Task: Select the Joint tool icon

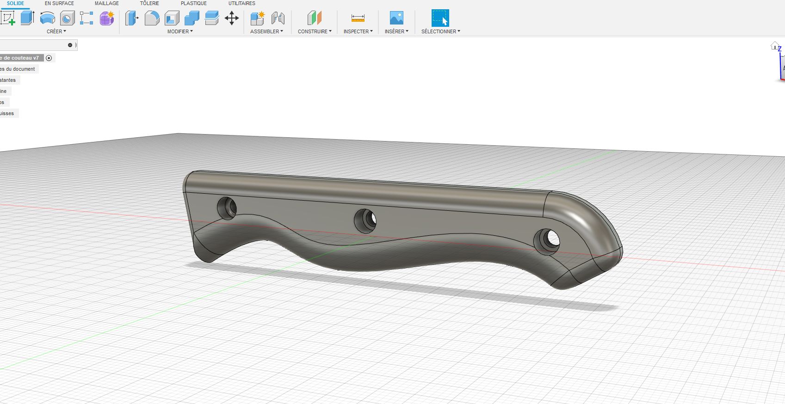Action: [x=278, y=18]
